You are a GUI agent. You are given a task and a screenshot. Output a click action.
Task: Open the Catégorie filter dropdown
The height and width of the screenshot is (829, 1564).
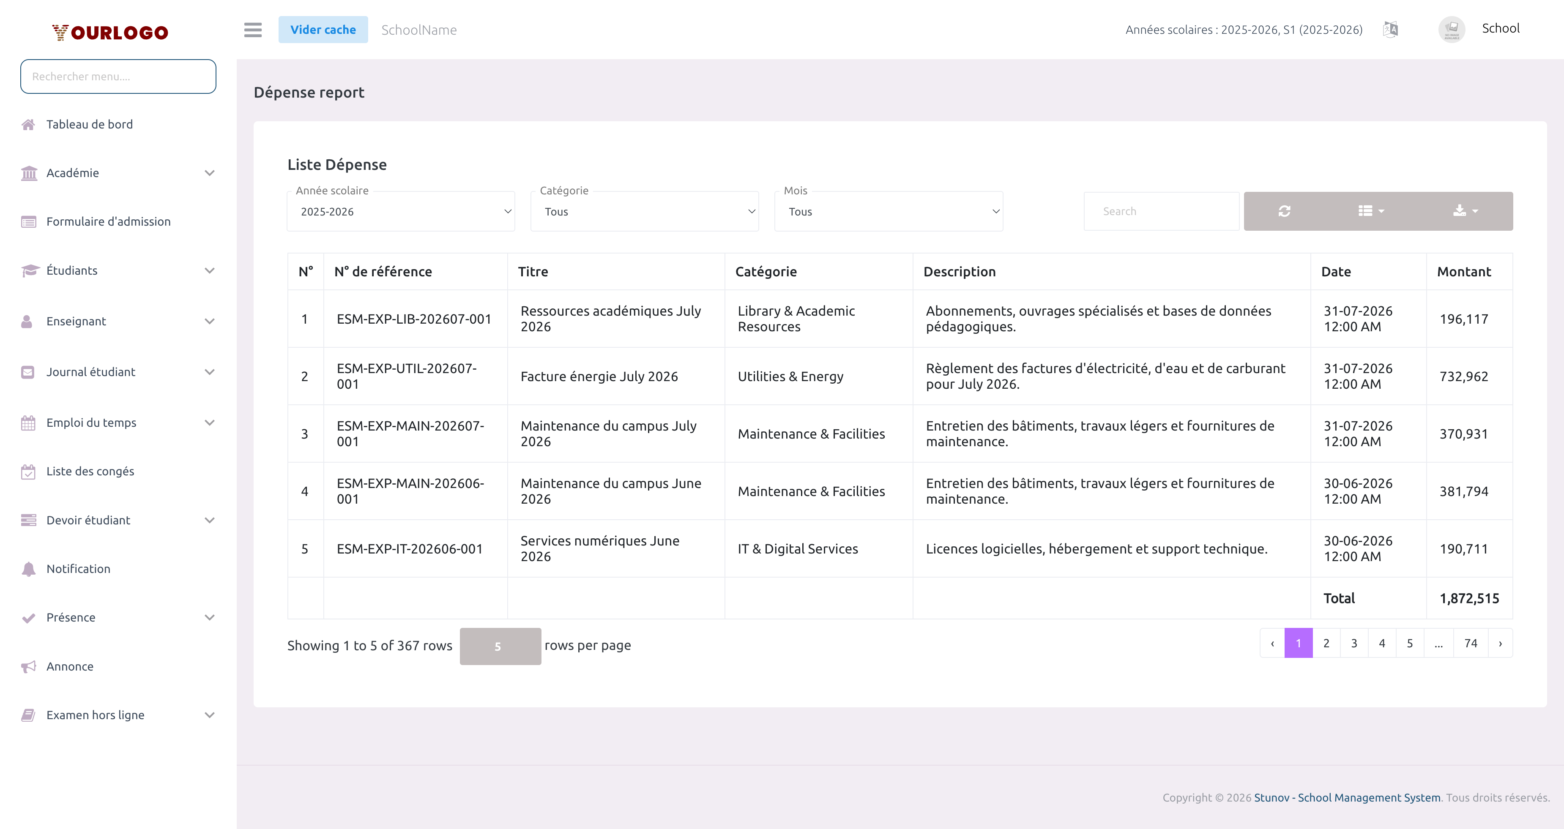[645, 212]
